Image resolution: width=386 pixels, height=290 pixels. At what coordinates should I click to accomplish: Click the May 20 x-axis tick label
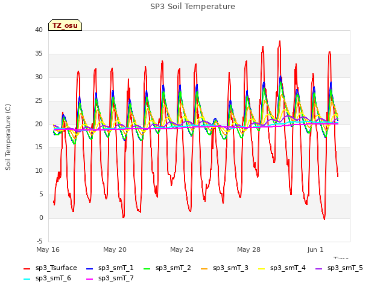point(115,250)
